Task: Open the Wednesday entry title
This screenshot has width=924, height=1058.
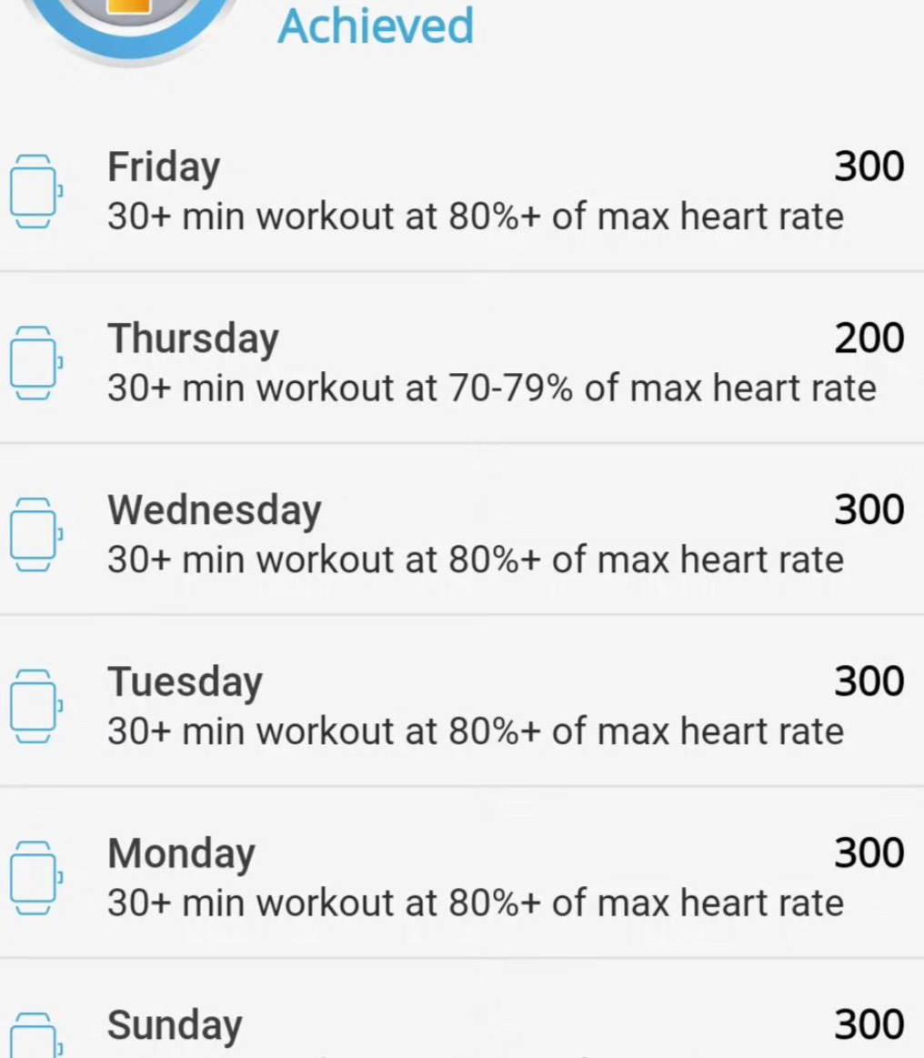Action: click(x=215, y=509)
